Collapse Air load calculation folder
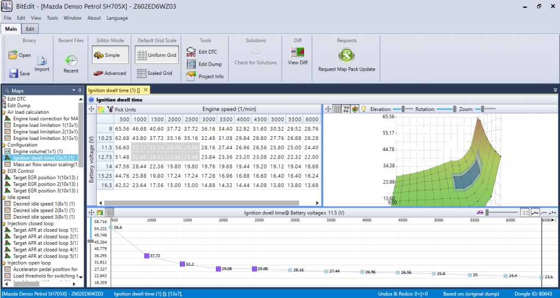This screenshot has width=560, height=298. (x=4, y=112)
